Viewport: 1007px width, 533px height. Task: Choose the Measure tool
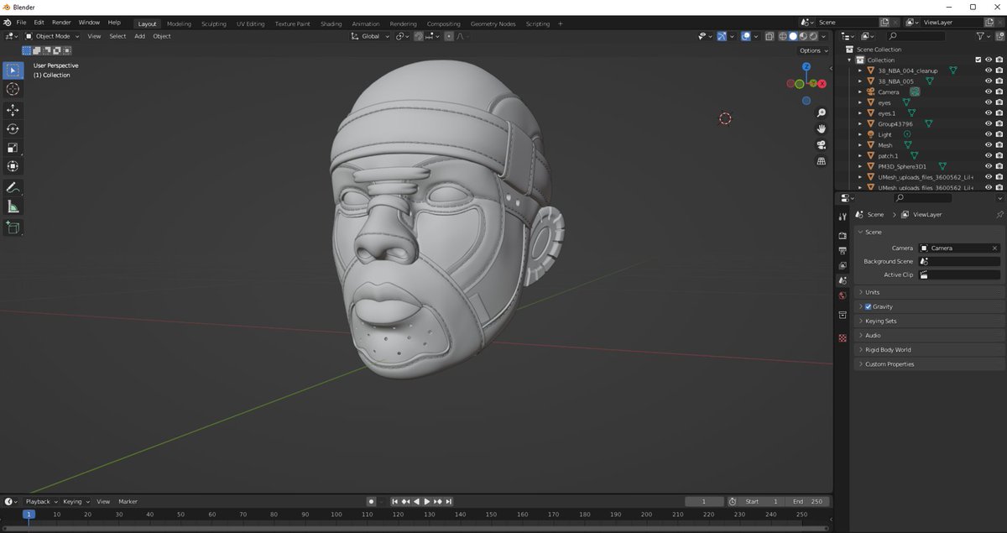13,206
